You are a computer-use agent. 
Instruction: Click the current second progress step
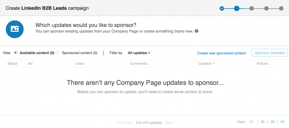pos(237,8)
